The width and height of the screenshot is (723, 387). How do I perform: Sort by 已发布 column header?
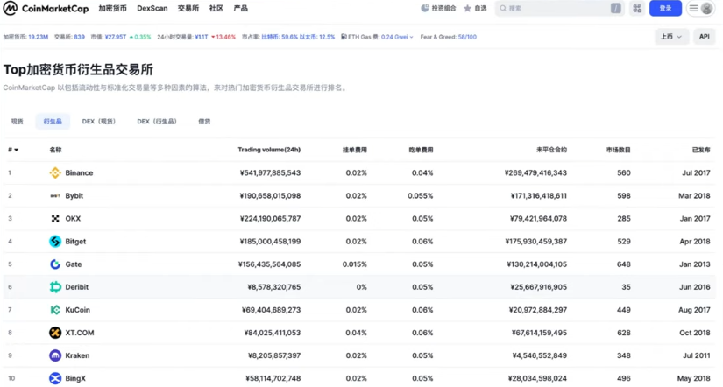[x=701, y=150]
